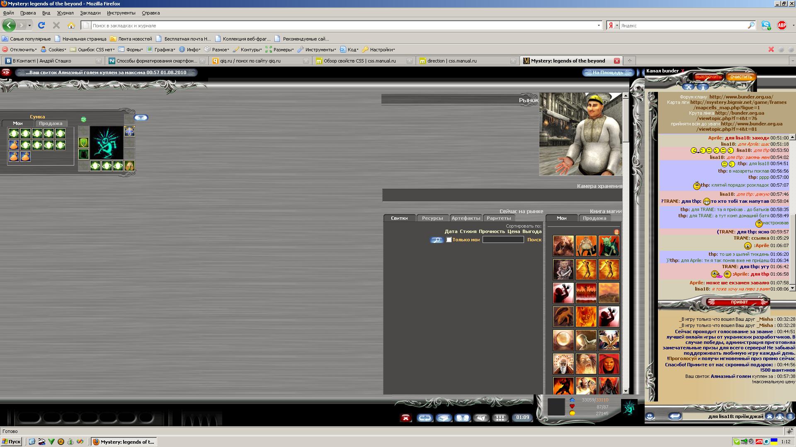The width and height of the screenshot is (796, 447).
Task: Click the blue magnifier search icon in market
Action: tap(436, 240)
